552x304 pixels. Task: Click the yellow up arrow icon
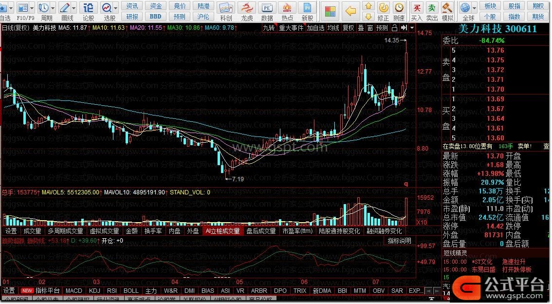pos(368,6)
